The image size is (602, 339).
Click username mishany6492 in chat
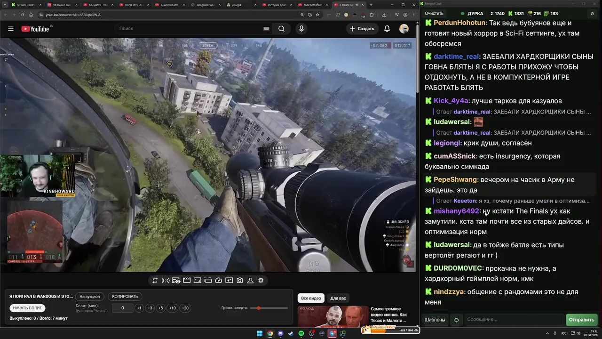click(x=456, y=211)
